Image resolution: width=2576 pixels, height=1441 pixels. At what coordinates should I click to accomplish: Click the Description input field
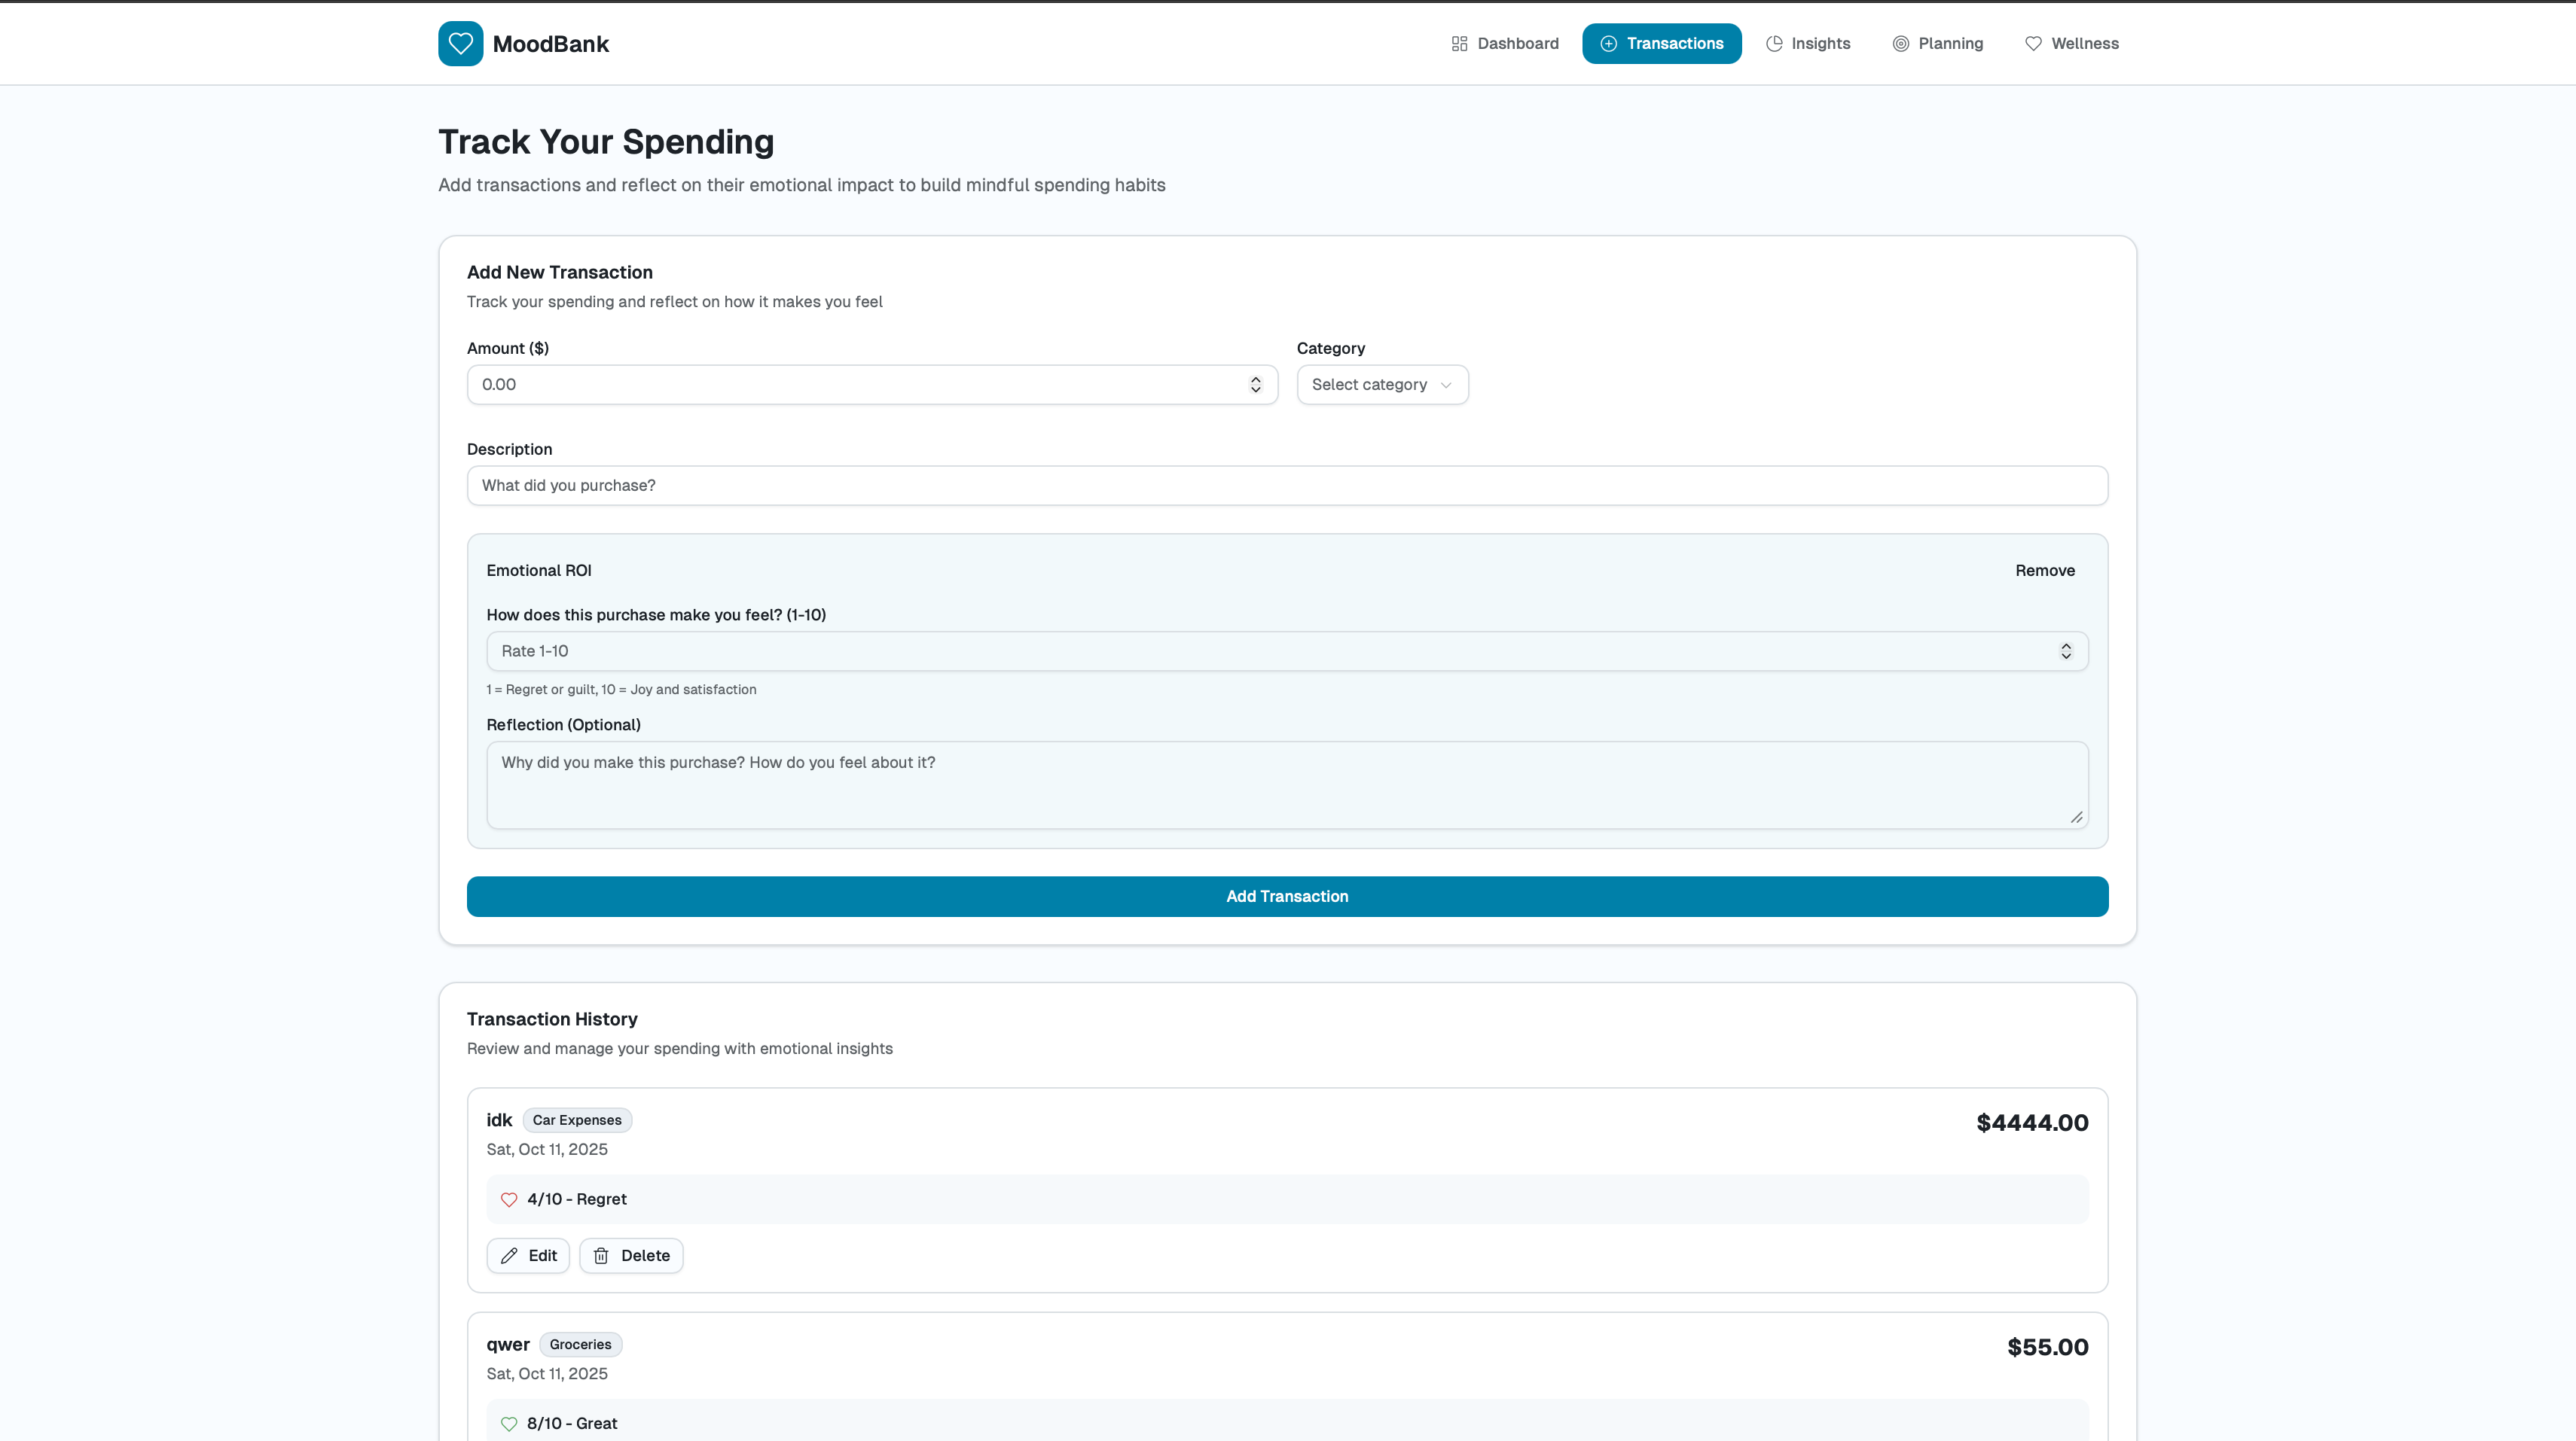[x=1287, y=486]
